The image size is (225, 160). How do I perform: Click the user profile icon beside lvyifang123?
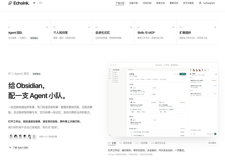pos(200,3)
